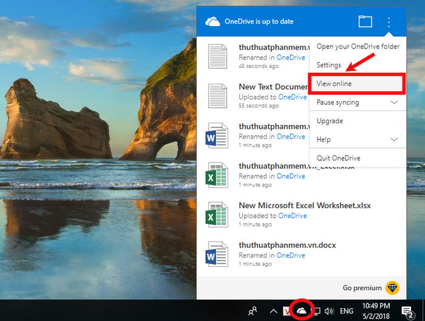Show hidden tray icons chevron
The width and height of the screenshot is (425, 321).
pos(273,311)
